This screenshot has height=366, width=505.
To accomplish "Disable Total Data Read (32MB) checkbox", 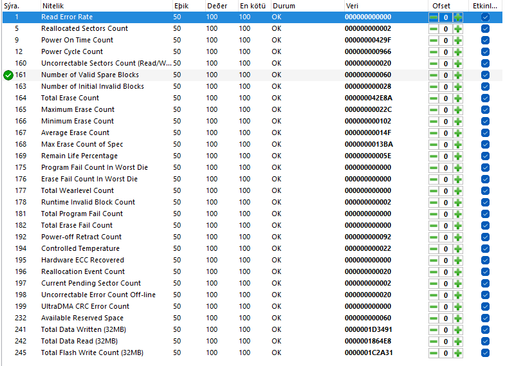I will click(485, 342).
